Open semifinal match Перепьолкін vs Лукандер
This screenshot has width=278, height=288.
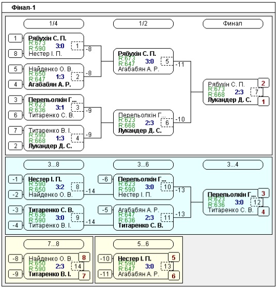tap(143, 123)
